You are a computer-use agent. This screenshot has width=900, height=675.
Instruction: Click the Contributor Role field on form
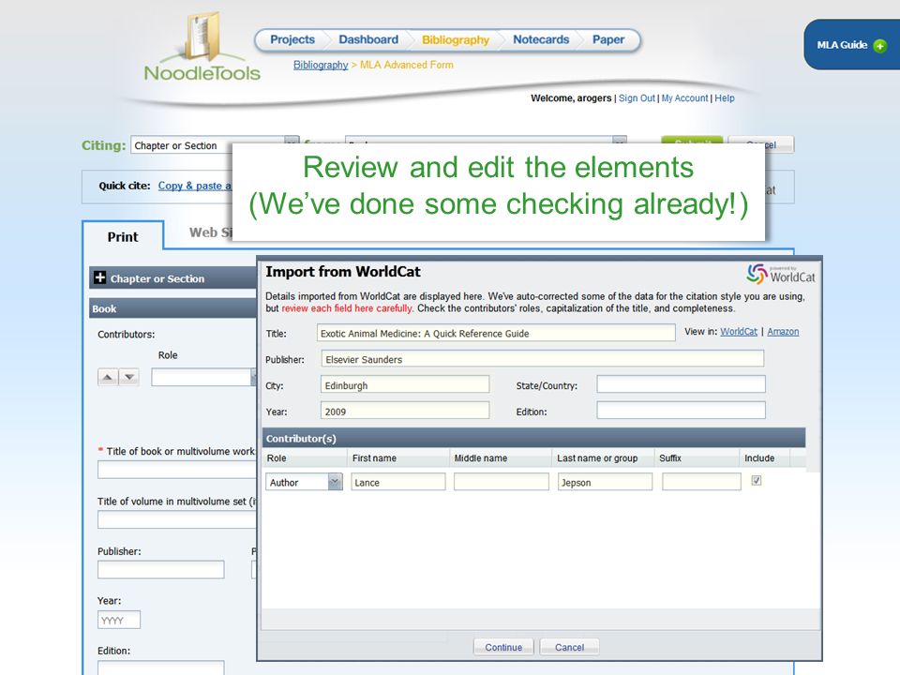pos(203,377)
